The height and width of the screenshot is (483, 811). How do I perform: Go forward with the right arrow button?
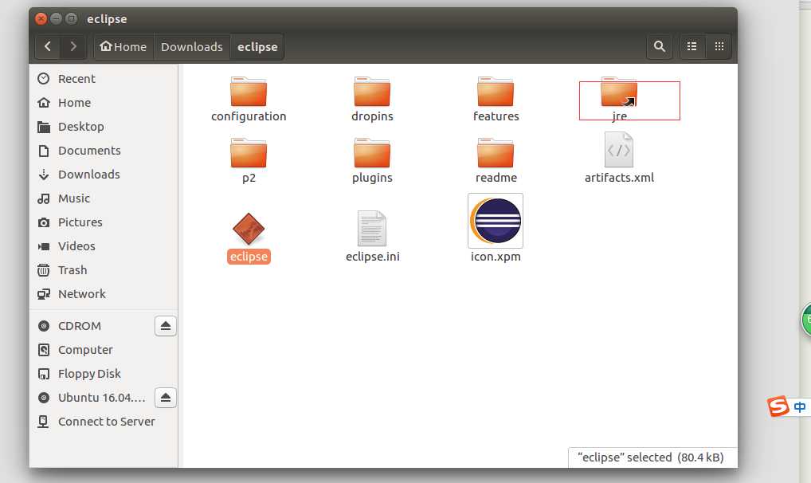pos(73,46)
